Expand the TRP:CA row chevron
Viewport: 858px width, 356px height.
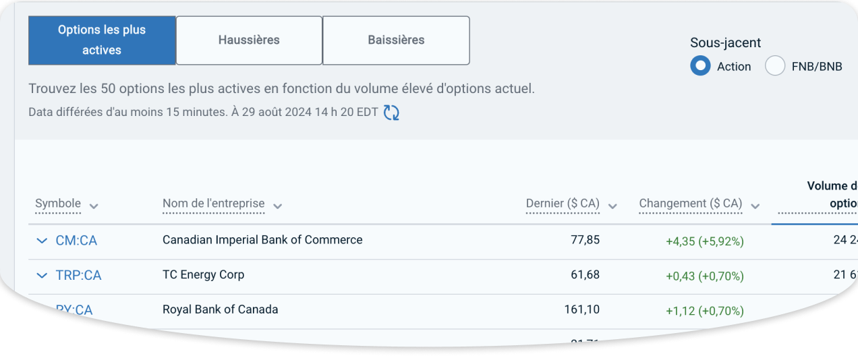42,276
